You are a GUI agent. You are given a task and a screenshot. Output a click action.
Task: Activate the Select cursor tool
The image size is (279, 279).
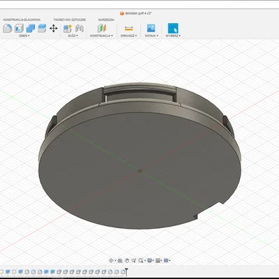173,29
